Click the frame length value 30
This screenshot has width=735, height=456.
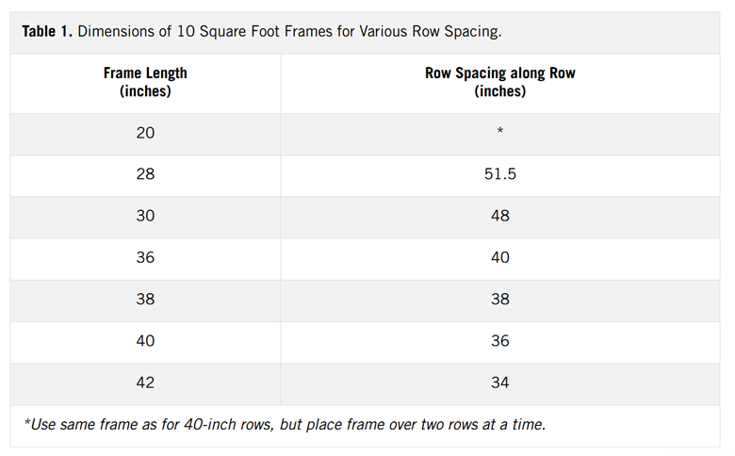point(145,216)
